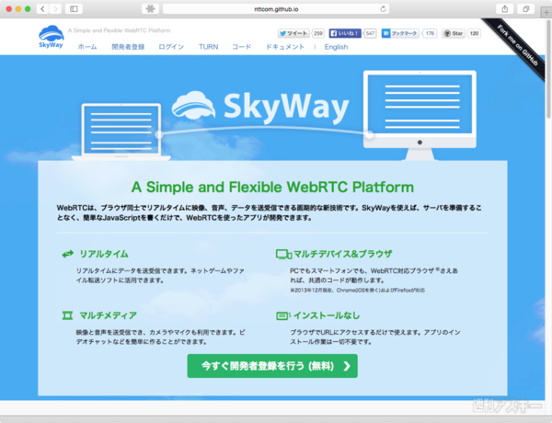The image size is (552, 423).
Task: Click the nttcom.github.io address bar
Action: click(276, 9)
